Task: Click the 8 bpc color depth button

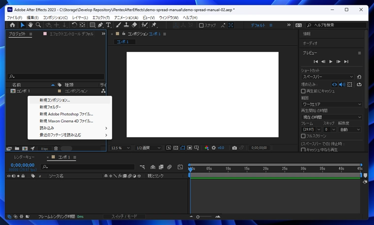Action: point(44,149)
